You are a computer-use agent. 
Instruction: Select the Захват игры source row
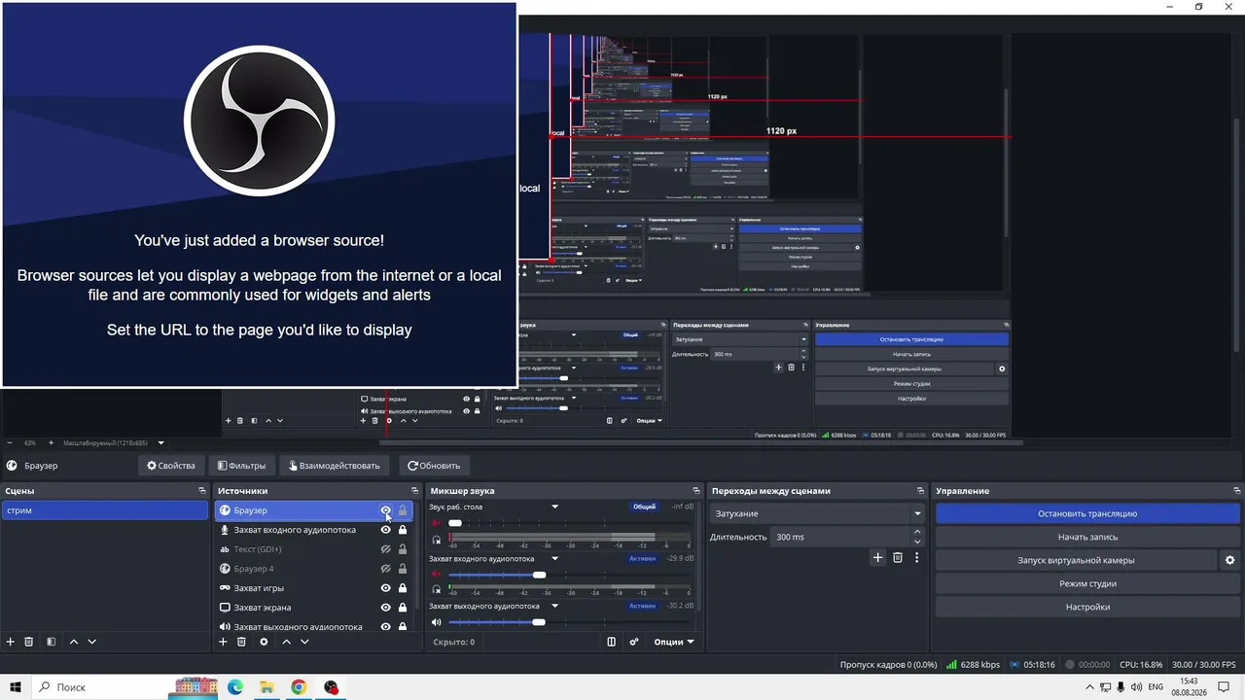315,588
